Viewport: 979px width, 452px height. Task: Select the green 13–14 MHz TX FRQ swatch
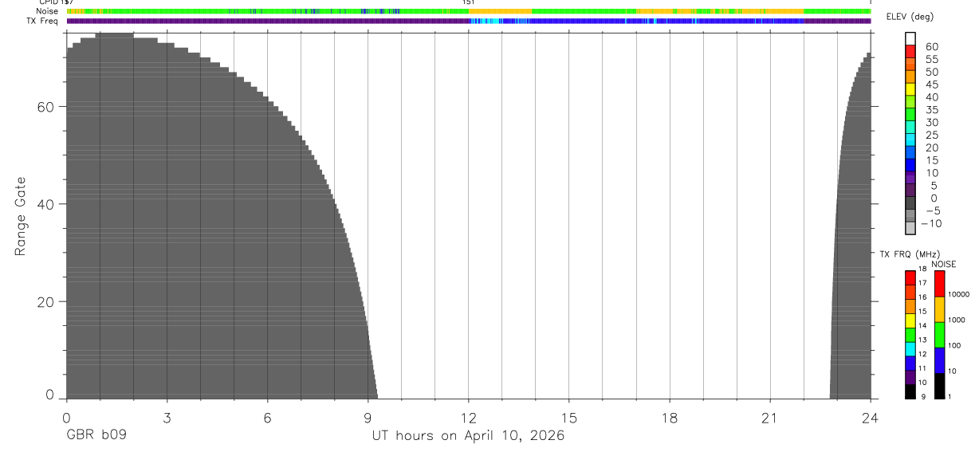pyautogui.click(x=910, y=335)
